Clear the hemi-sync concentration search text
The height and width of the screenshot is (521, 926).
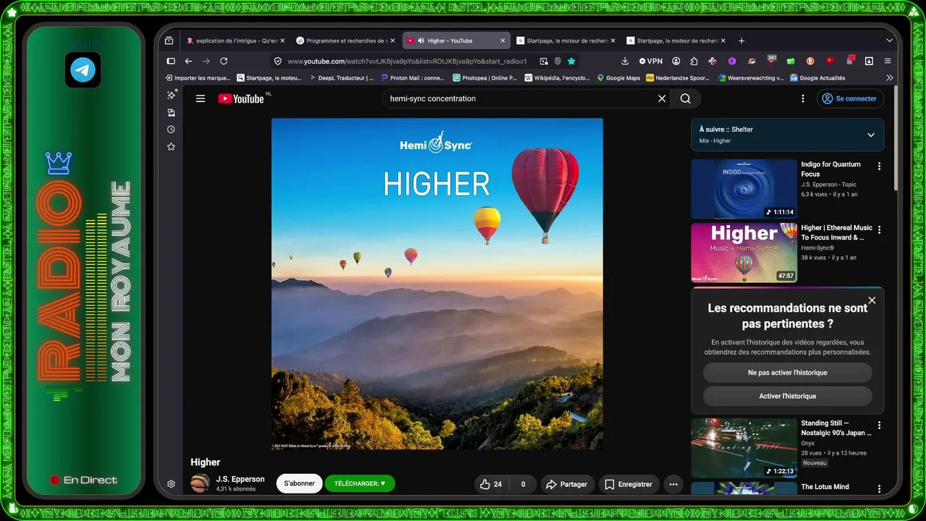point(661,98)
